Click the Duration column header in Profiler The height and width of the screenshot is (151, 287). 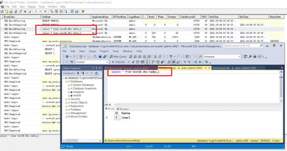click(x=173, y=17)
